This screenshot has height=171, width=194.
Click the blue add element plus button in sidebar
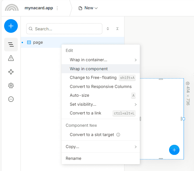pyautogui.click(x=11, y=26)
